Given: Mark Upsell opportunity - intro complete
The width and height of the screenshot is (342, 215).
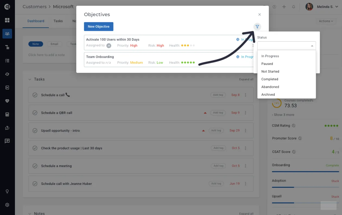Looking at the screenshot, I should [x=35, y=130].
